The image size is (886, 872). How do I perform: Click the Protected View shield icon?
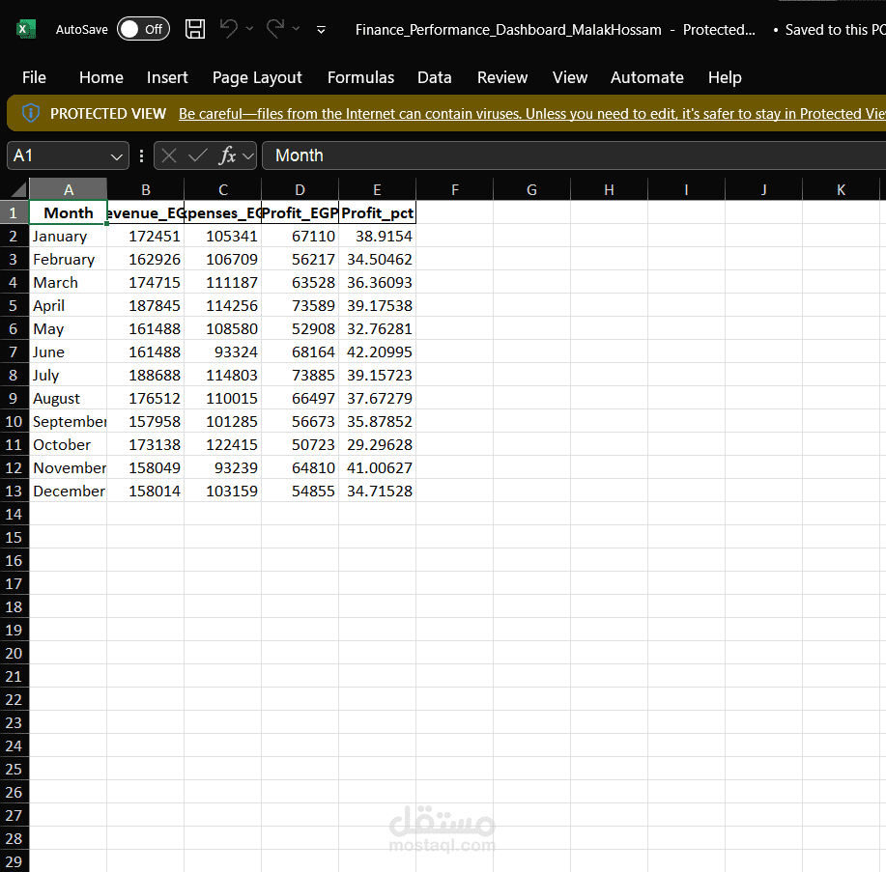31,114
